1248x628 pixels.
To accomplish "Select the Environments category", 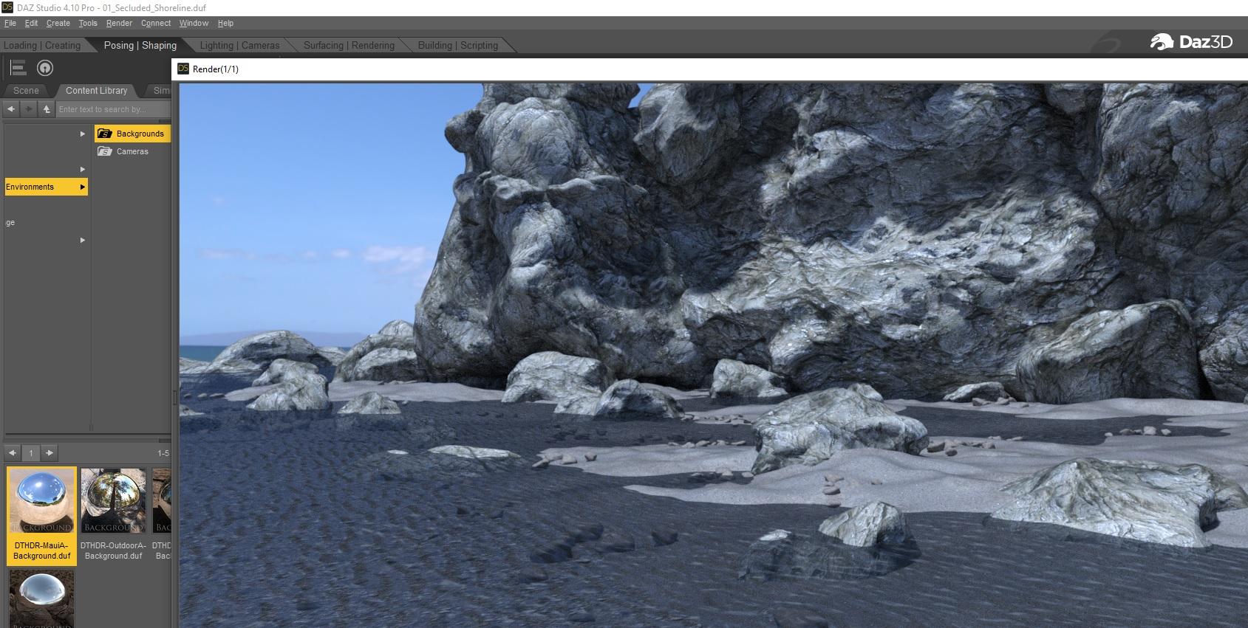I will coord(46,187).
